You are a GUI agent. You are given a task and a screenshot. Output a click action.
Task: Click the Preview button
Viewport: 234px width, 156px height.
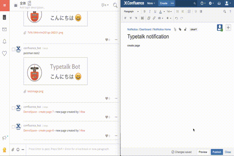tap(203, 152)
